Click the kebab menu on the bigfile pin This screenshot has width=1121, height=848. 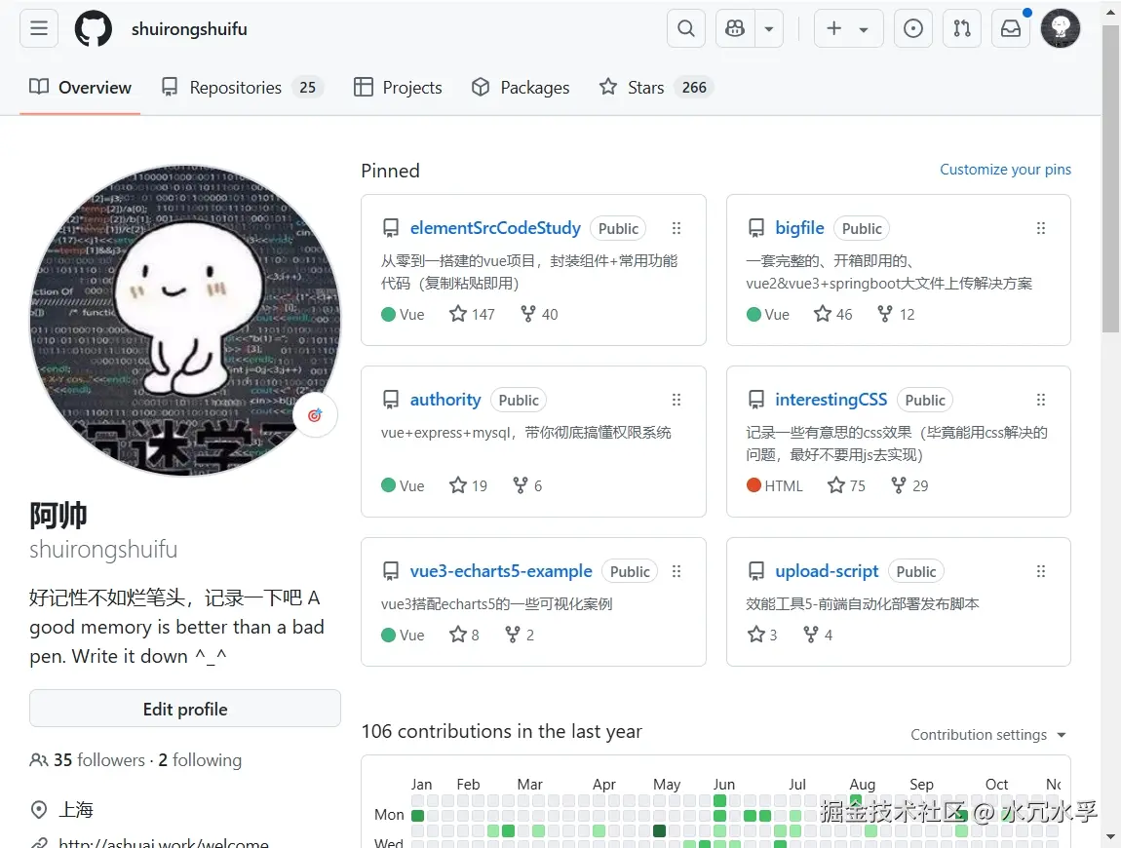pyautogui.click(x=1041, y=228)
